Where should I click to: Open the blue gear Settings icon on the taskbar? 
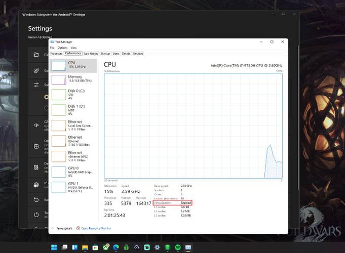(157, 247)
